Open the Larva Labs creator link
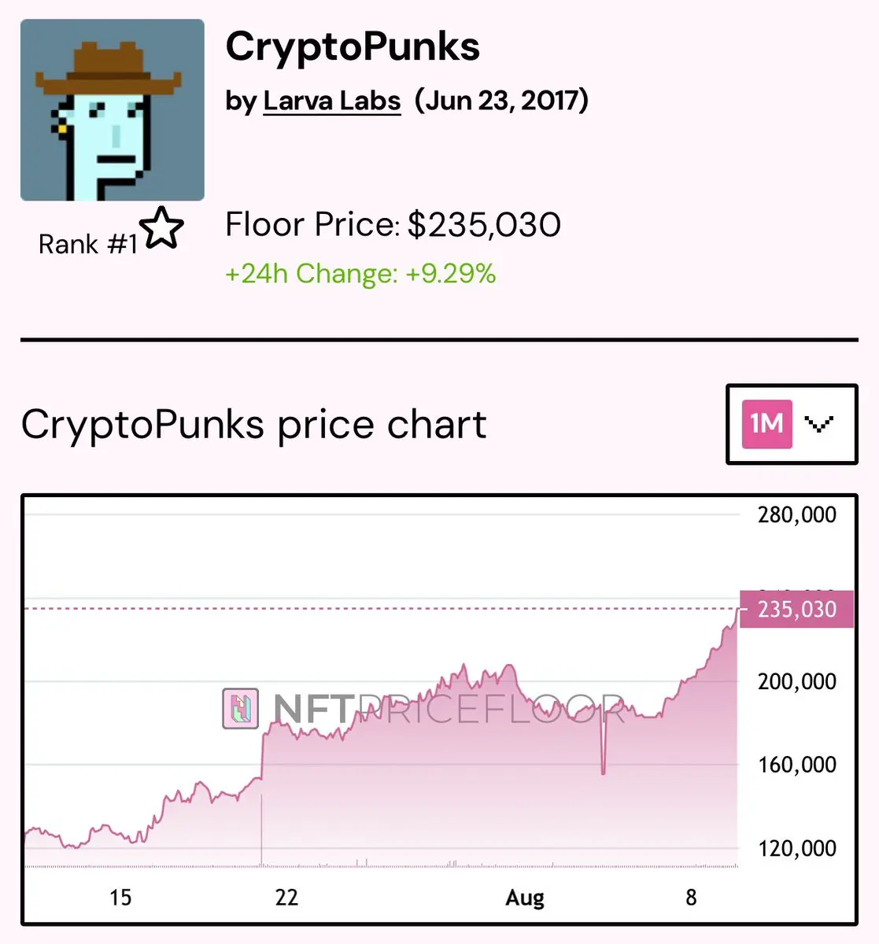879x944 pixels. (332, 101)
